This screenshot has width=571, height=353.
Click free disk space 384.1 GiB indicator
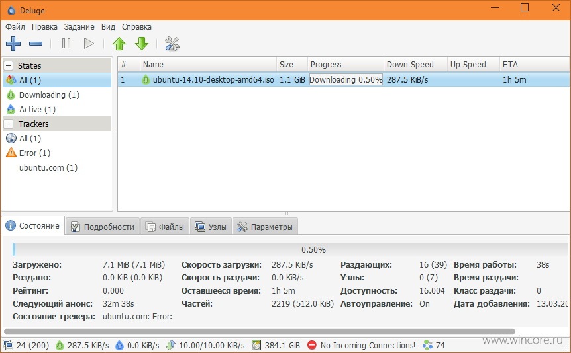point(276,345)
